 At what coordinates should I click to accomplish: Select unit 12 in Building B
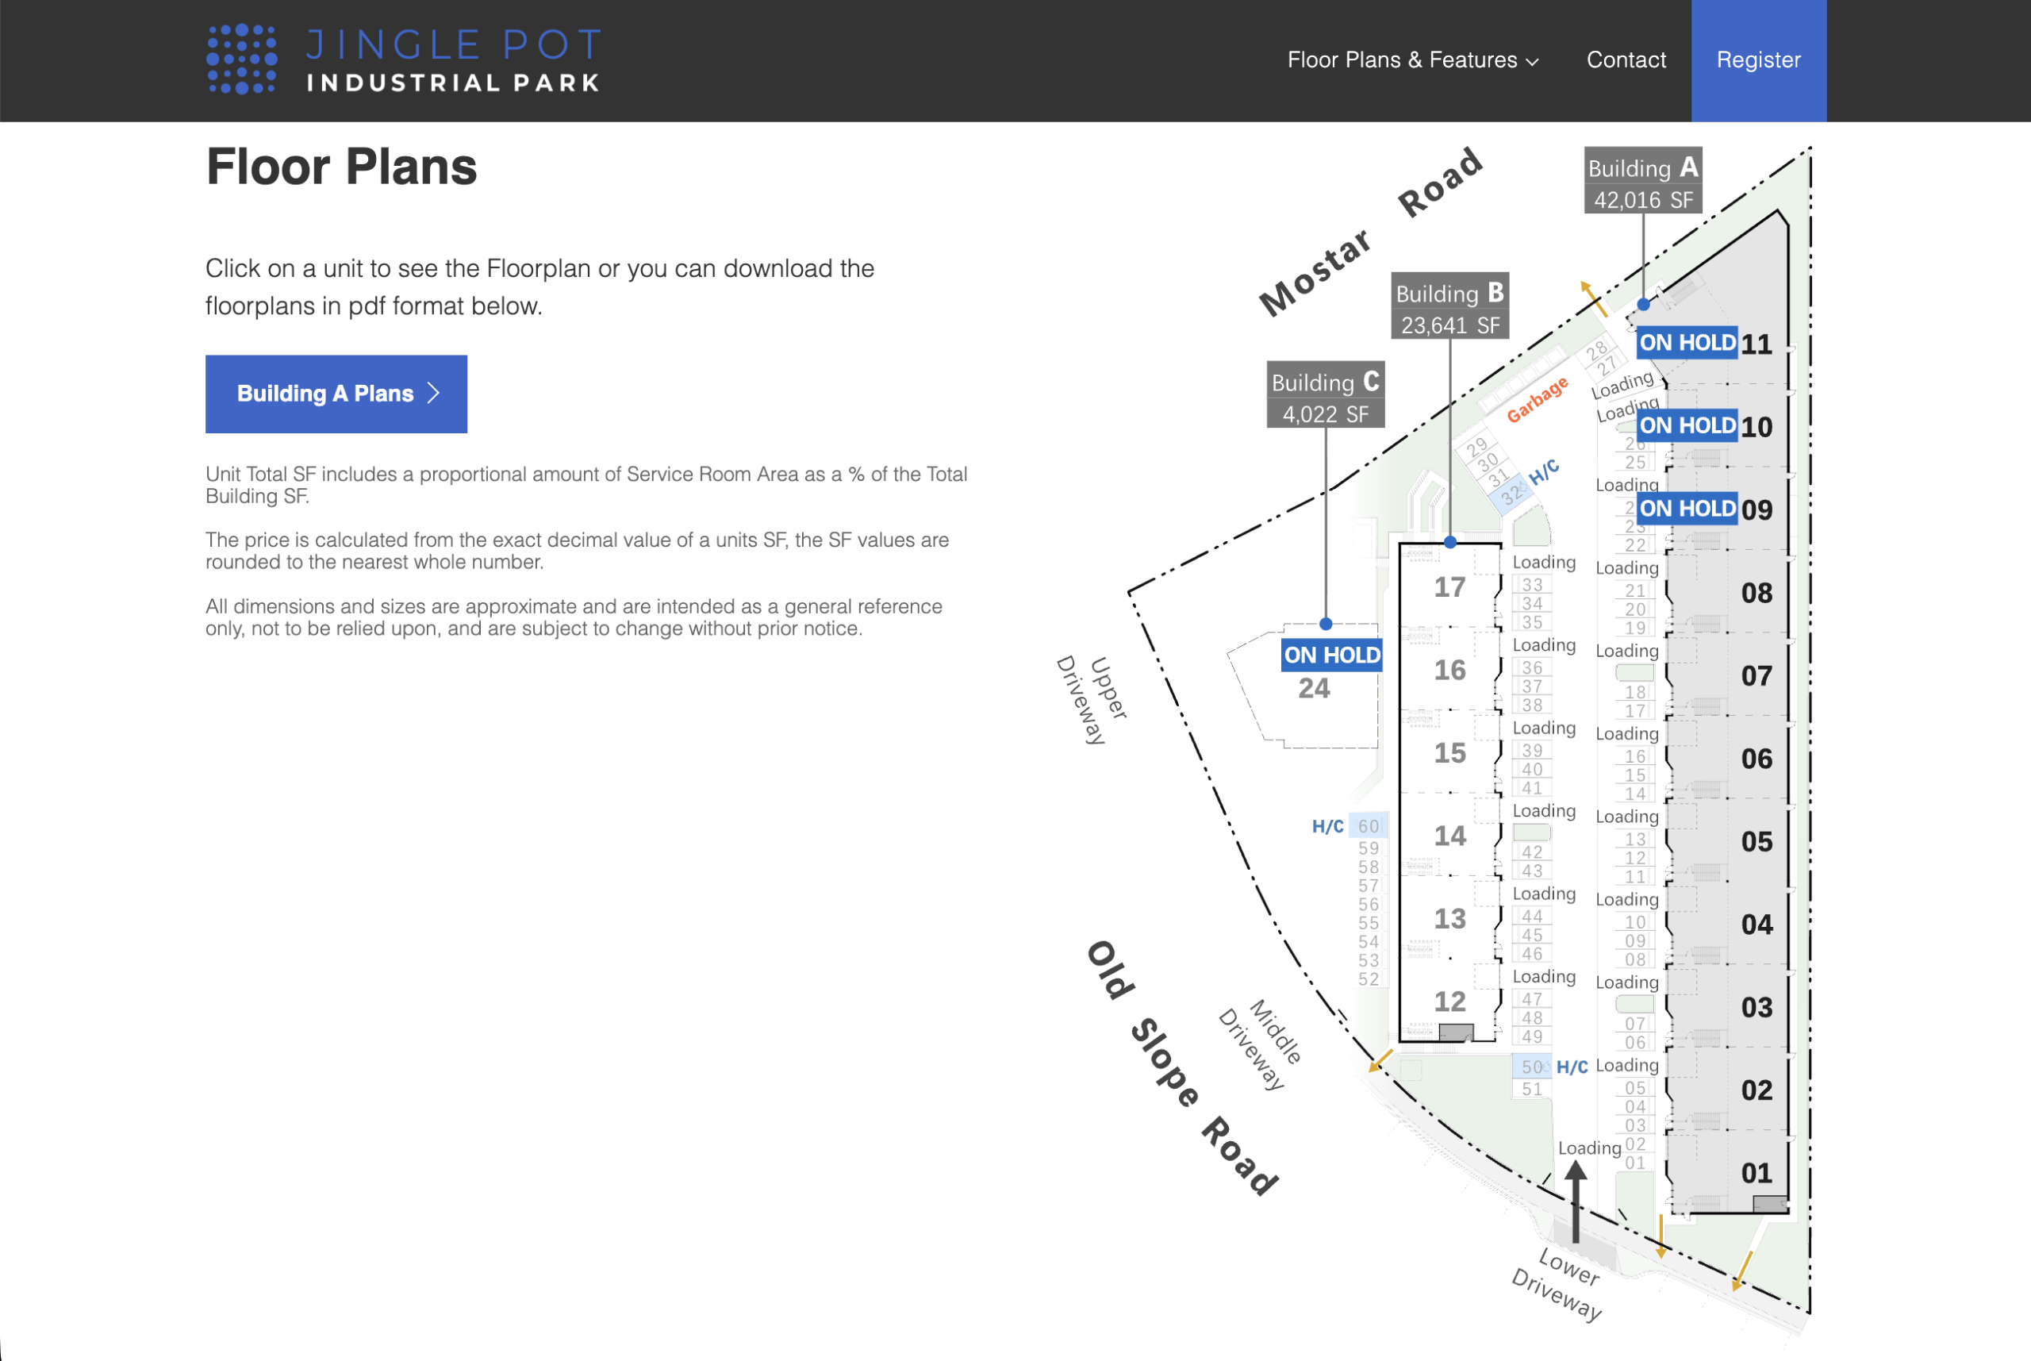coord(1449,1002)
